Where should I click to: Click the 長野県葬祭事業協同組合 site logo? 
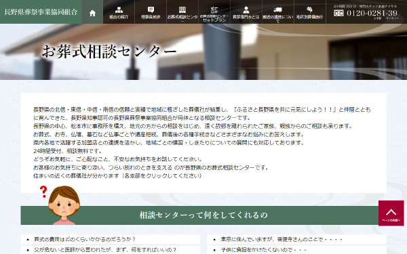(x=41, y=12)
